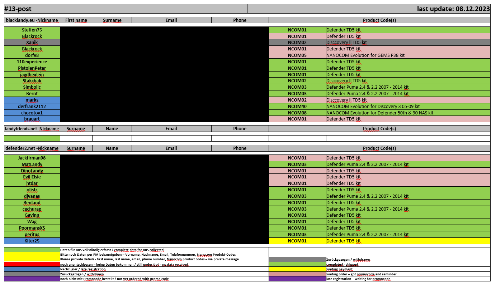
Task: Click the yellow 'waiting payment' legend swatch
Action: pyautogui.click(x=297, y=269)
